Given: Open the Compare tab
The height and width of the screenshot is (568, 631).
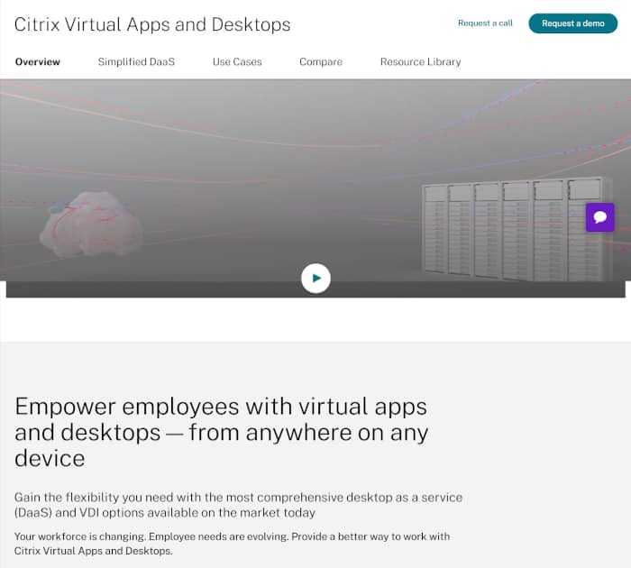Looking at the screenshot, I should pyautogui.click(x=321, y=62).
